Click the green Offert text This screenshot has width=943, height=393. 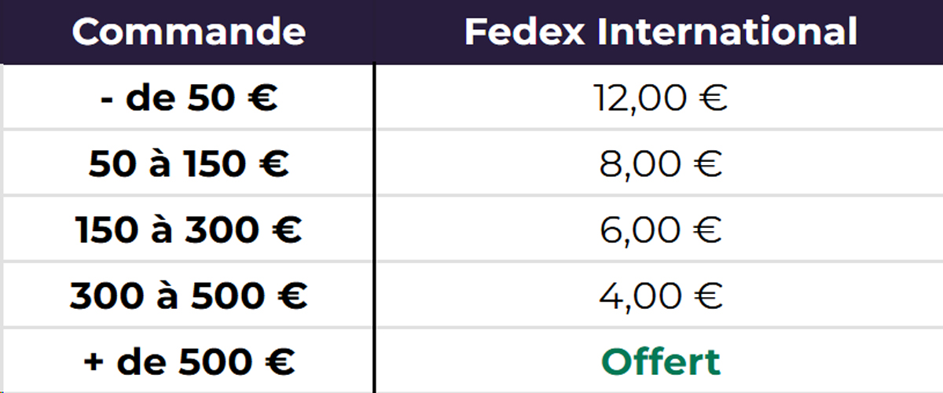click(661, 362)
